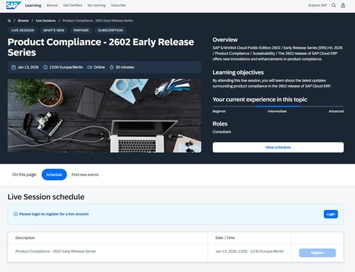Click the calendar icon beside Jan 13, 2026
This screenshot has width=355, height=272.
[14, 67]
